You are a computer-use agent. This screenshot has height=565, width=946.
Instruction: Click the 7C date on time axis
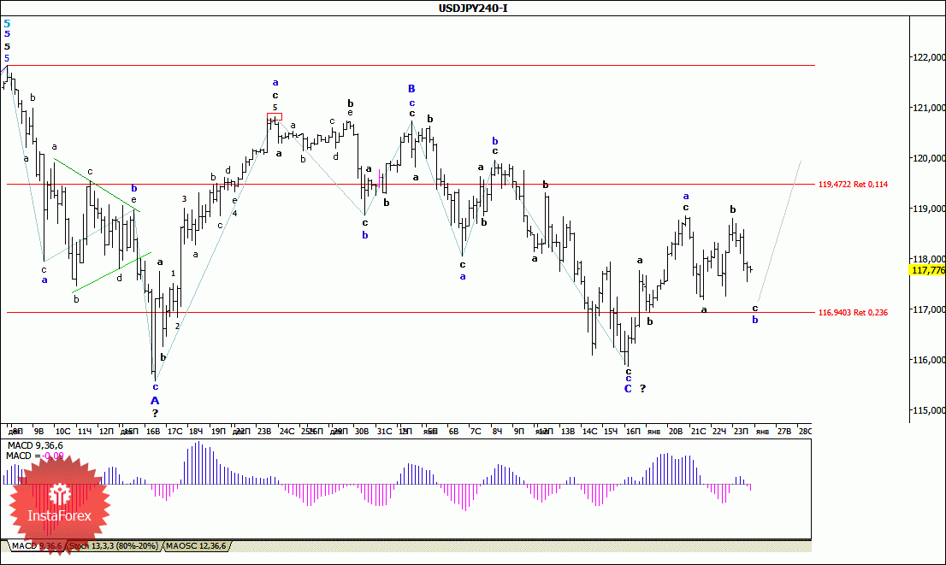(476, 431)
